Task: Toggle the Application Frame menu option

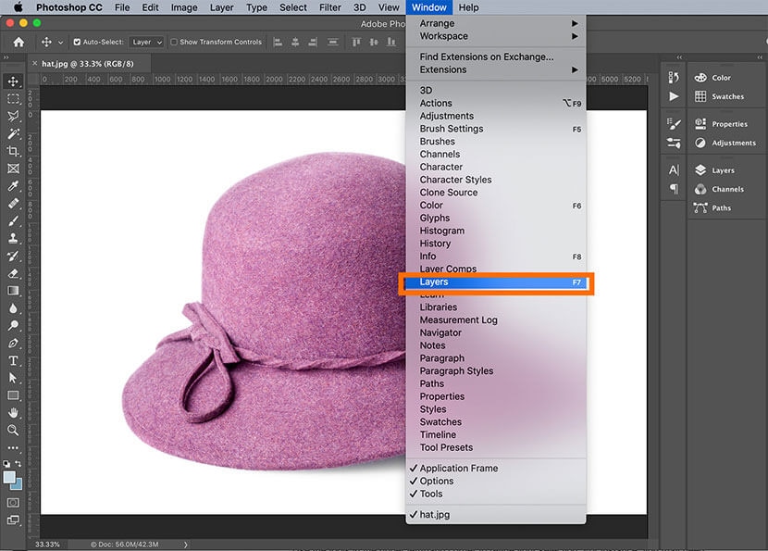Action: click(458, 469)
